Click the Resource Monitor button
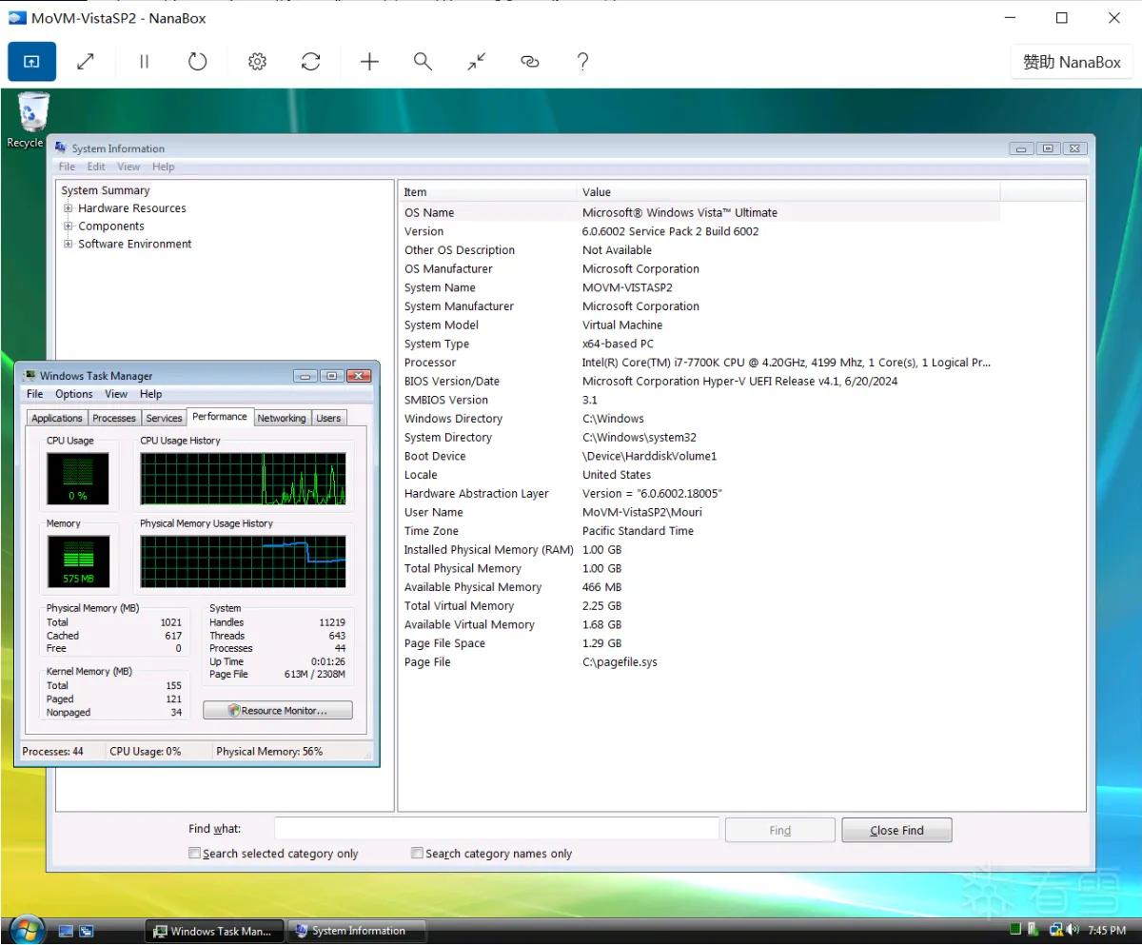The height and width of the screenshot is (945, 1142). 277,711
